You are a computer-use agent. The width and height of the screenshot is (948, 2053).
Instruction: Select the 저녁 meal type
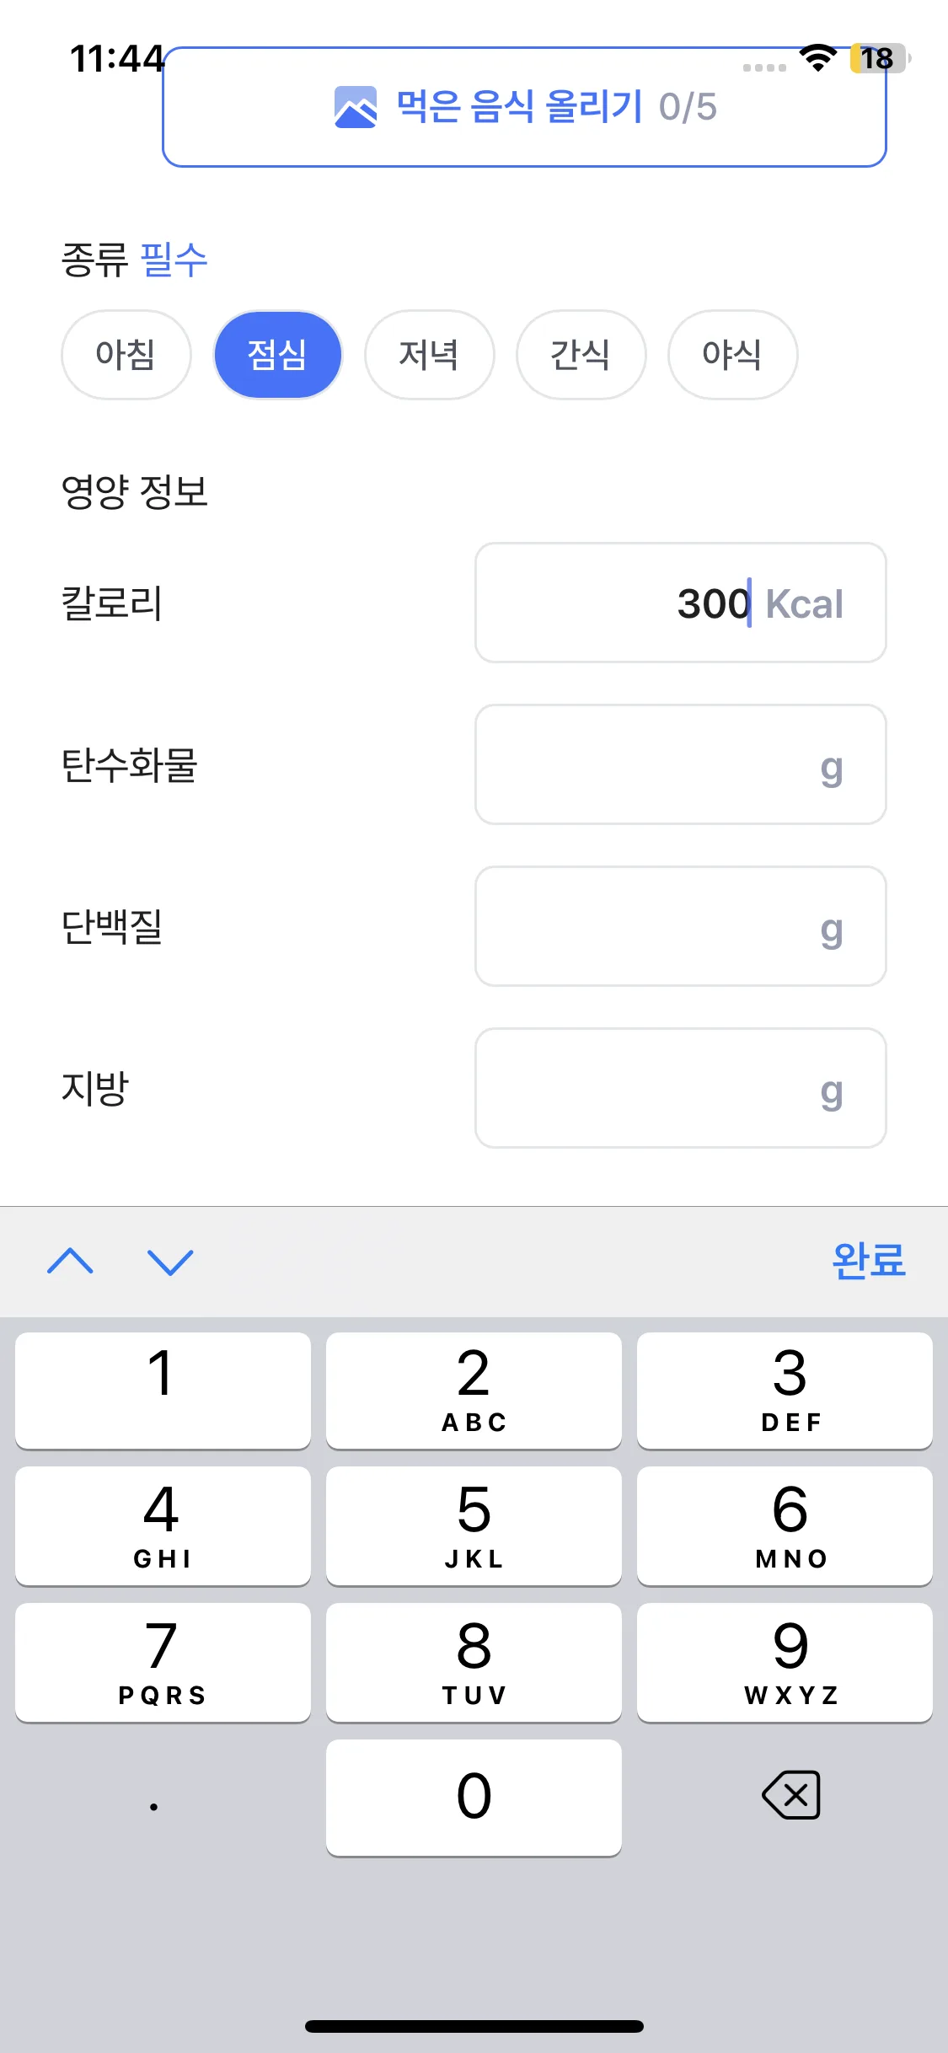(x=429, y=354)
